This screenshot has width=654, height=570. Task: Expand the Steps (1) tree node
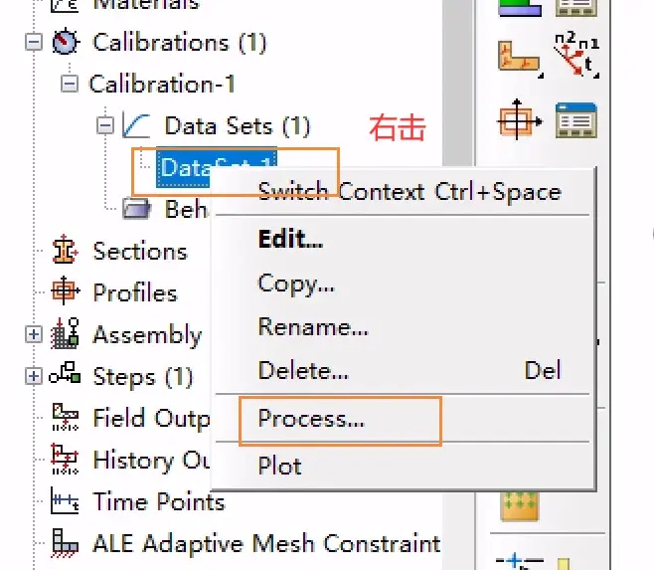[34, 376]
